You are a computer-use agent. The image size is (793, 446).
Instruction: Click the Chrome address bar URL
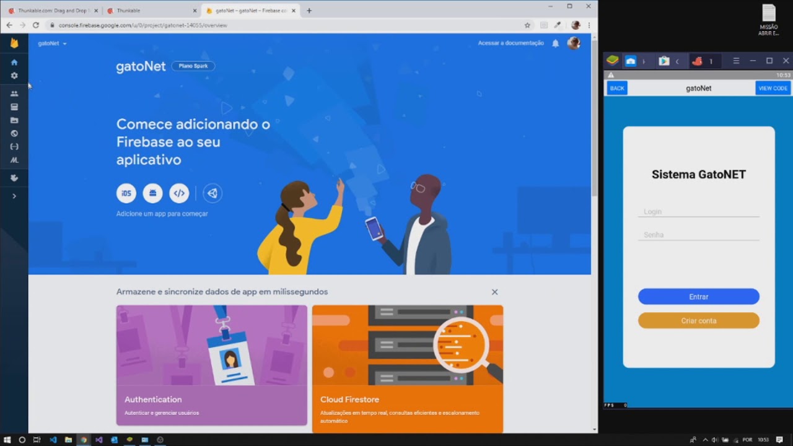(143, 25)
